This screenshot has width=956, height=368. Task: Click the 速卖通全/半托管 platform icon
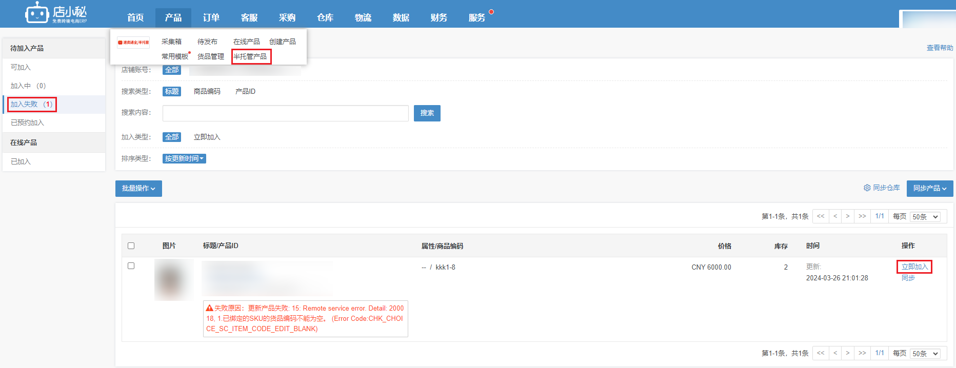coord(133,43)
